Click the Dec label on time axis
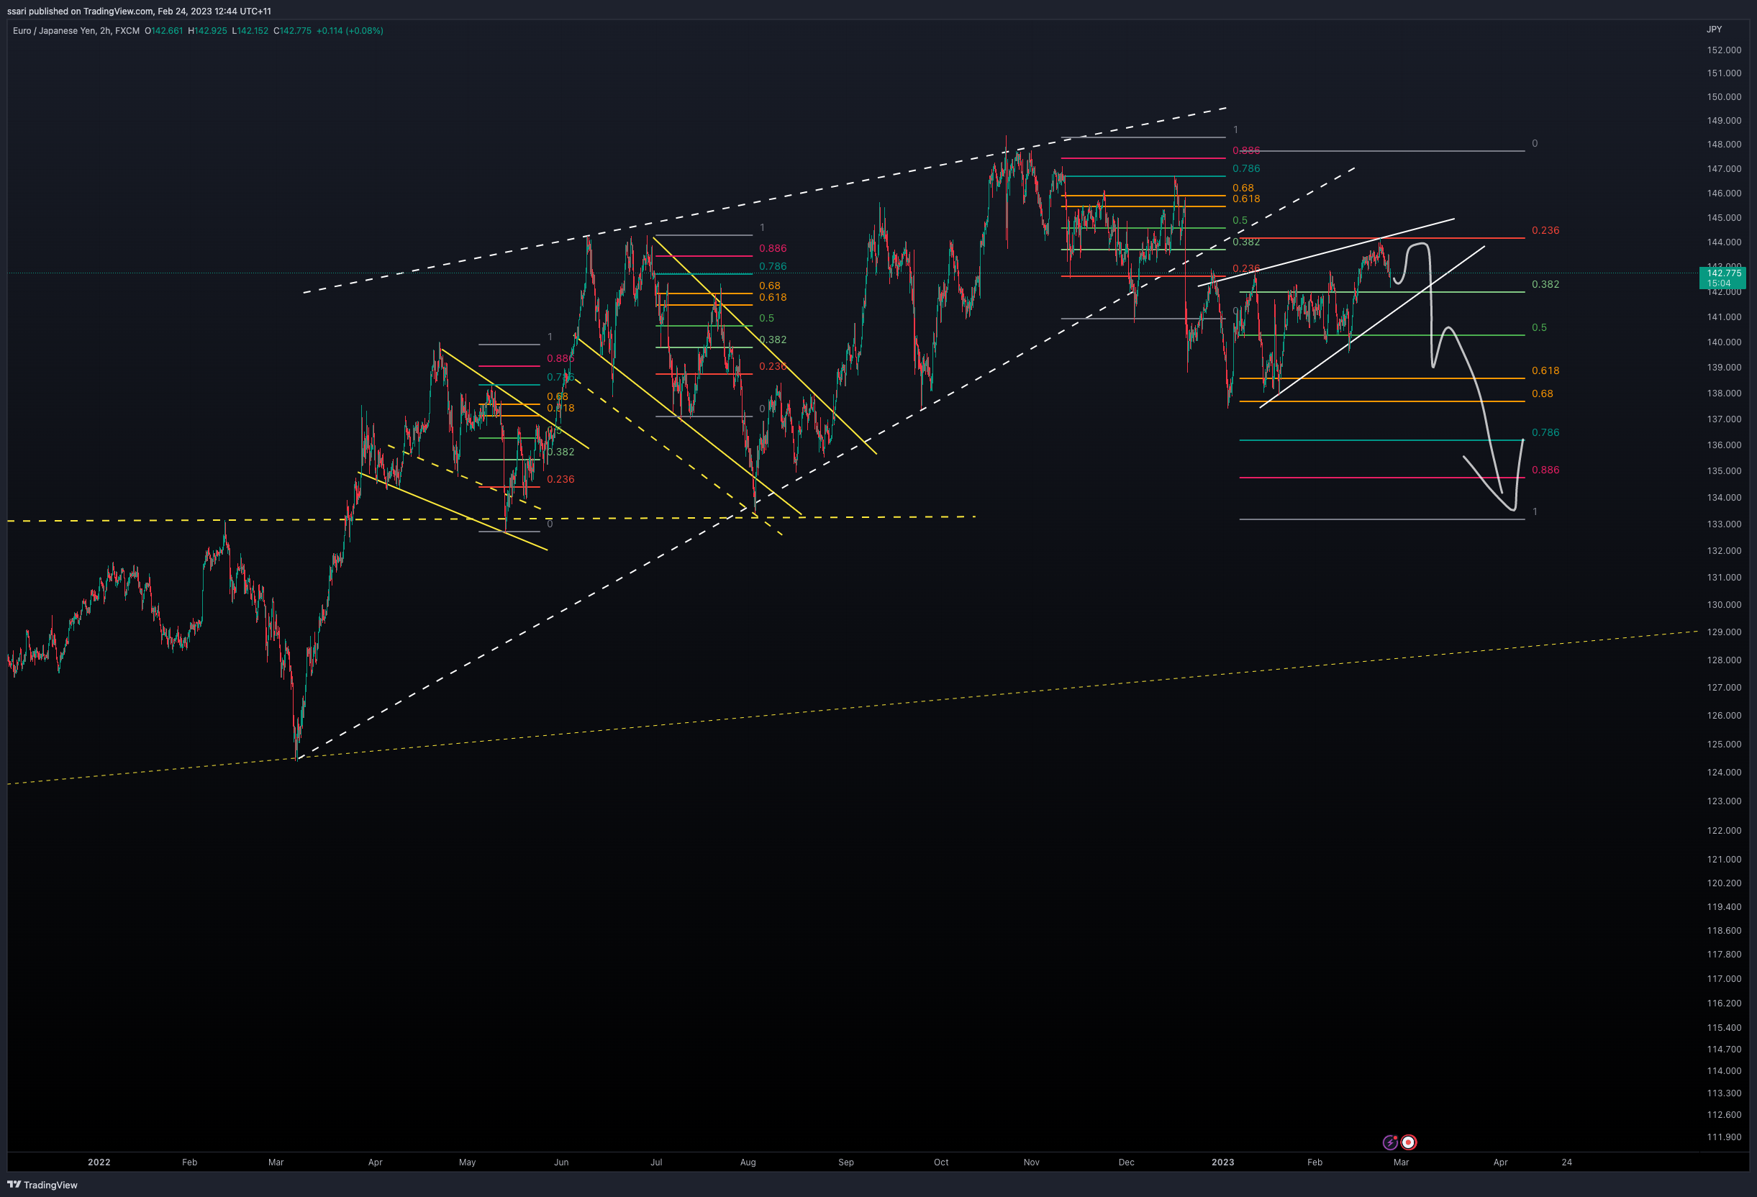 tap(1127, 1162)
